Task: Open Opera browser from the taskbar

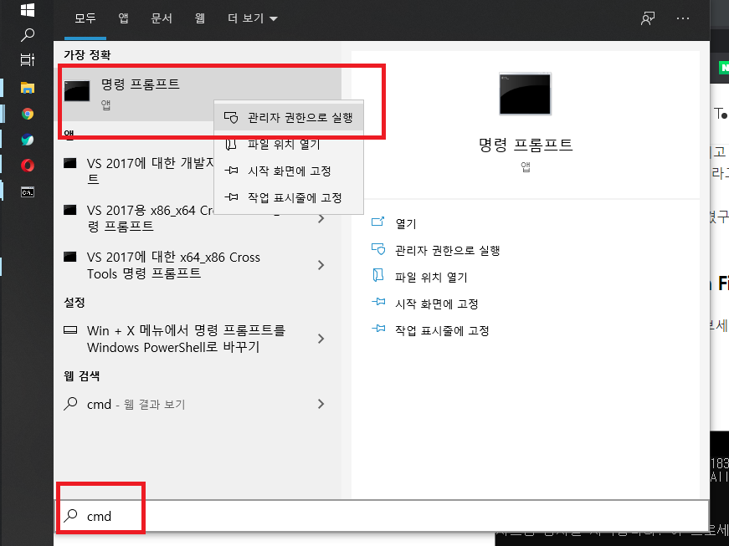Action: (28, 166)
